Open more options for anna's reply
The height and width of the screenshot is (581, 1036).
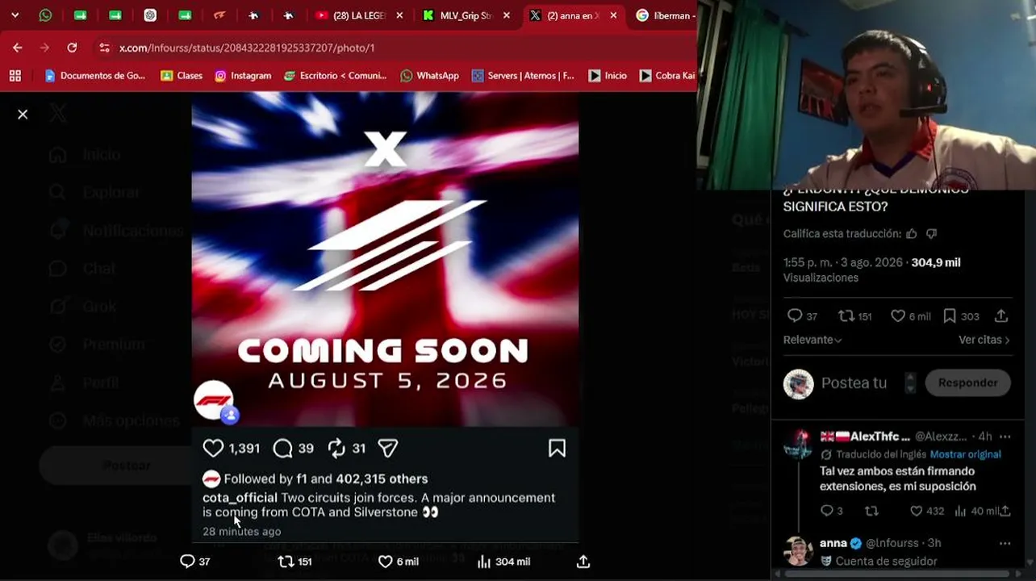click(1005, 543)
